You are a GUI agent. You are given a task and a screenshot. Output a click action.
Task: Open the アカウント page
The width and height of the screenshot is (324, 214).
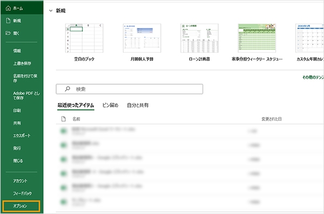tap(20, 181)
